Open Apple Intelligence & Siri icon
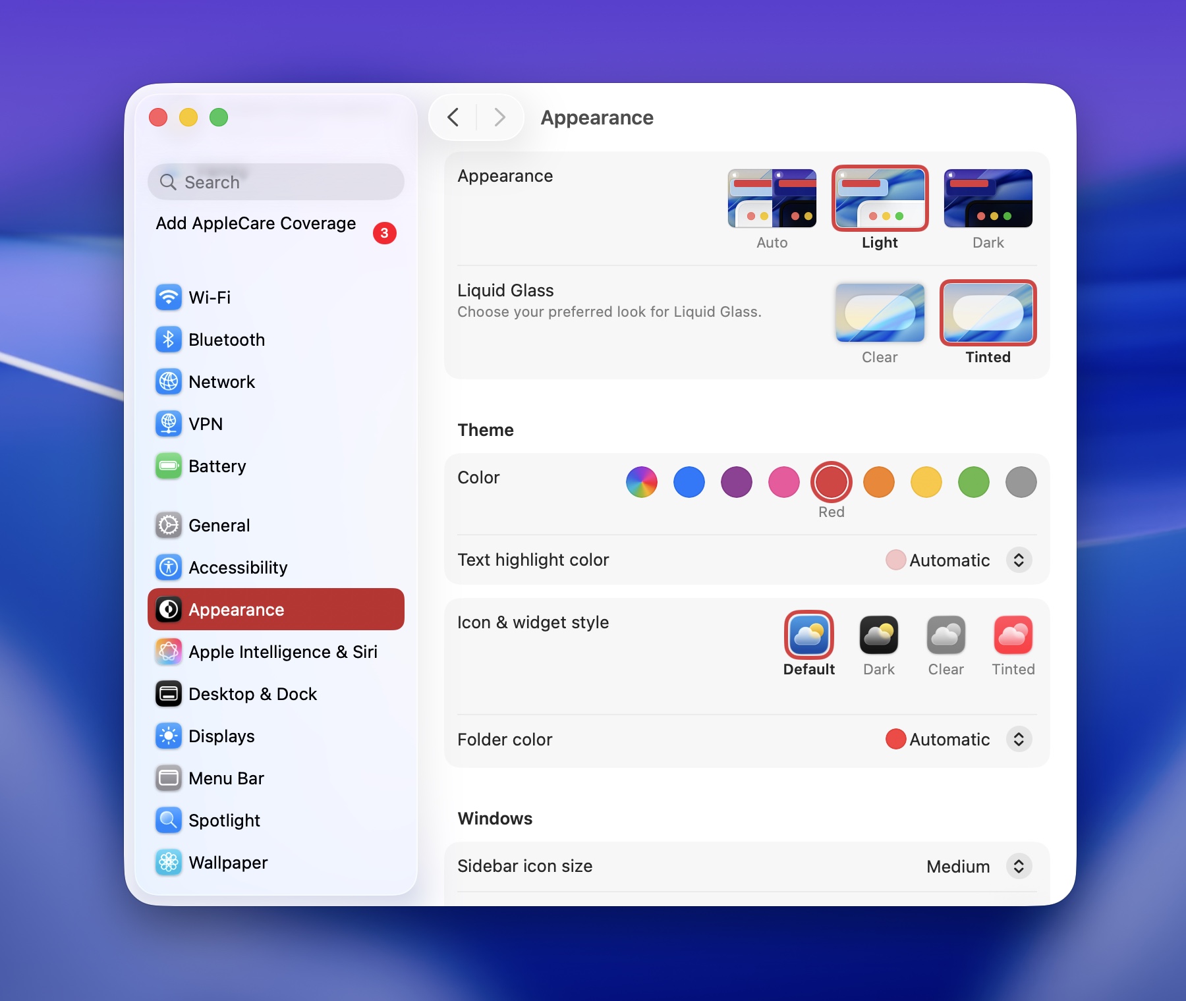Image resolution: width=1186 pixels, height=1001 pixels. [x=169, y=652]
